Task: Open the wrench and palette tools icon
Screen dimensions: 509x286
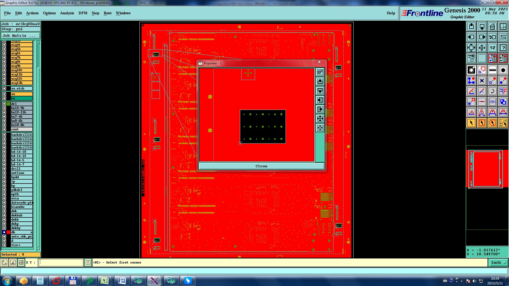Action: (471, 58)
